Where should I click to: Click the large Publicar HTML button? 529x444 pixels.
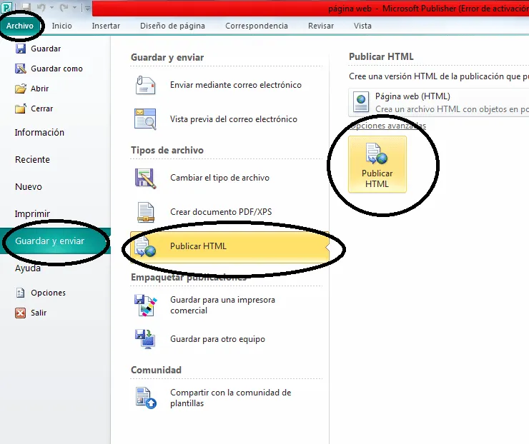377,164
